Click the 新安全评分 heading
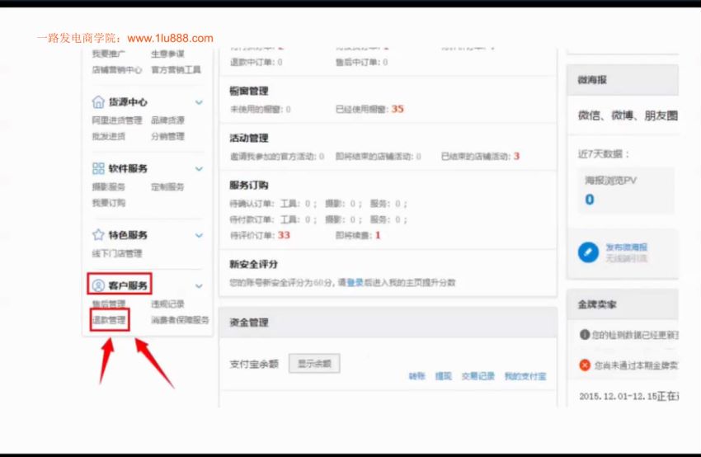Image resolution: width=701 pixels, height=457 pixels. point(253,264)
